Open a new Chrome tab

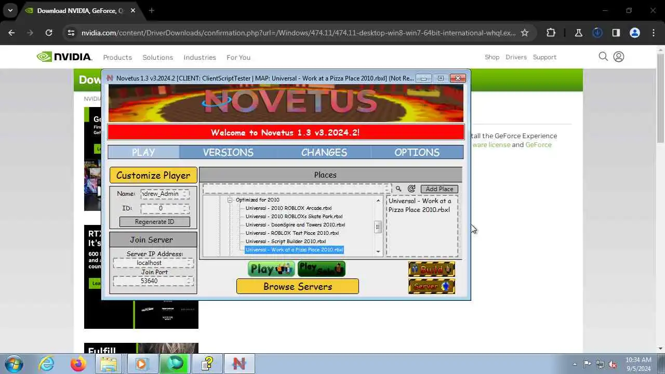click(152, 10)
